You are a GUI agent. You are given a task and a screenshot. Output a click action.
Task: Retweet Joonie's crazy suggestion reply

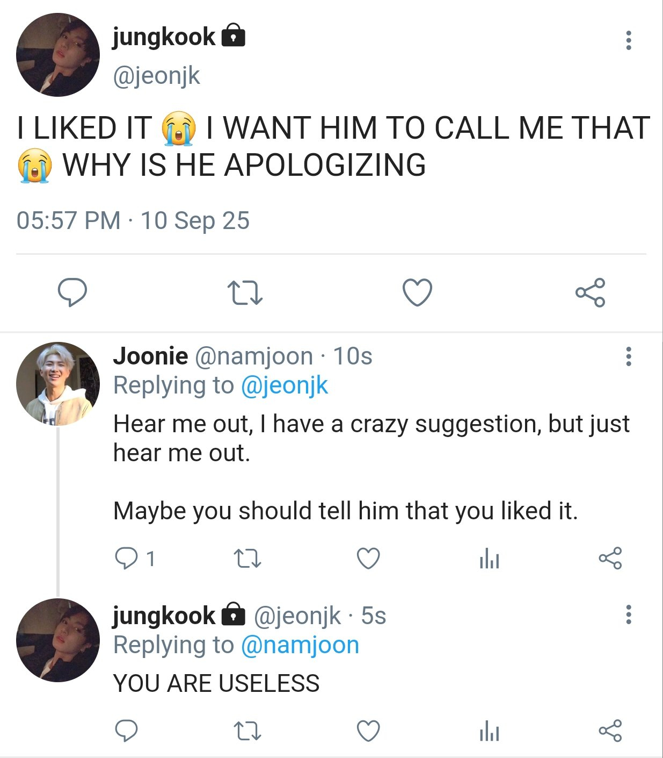pyautogui.click(x=248, y=559)
